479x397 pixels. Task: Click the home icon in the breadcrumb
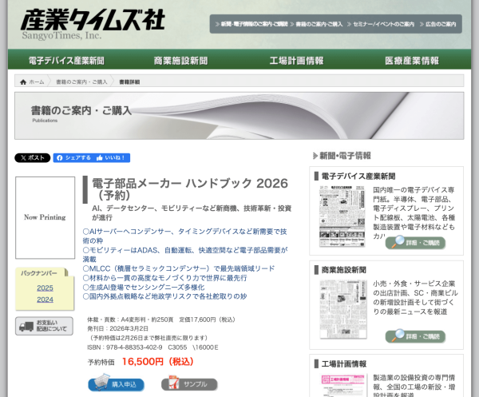pos(23,82)
